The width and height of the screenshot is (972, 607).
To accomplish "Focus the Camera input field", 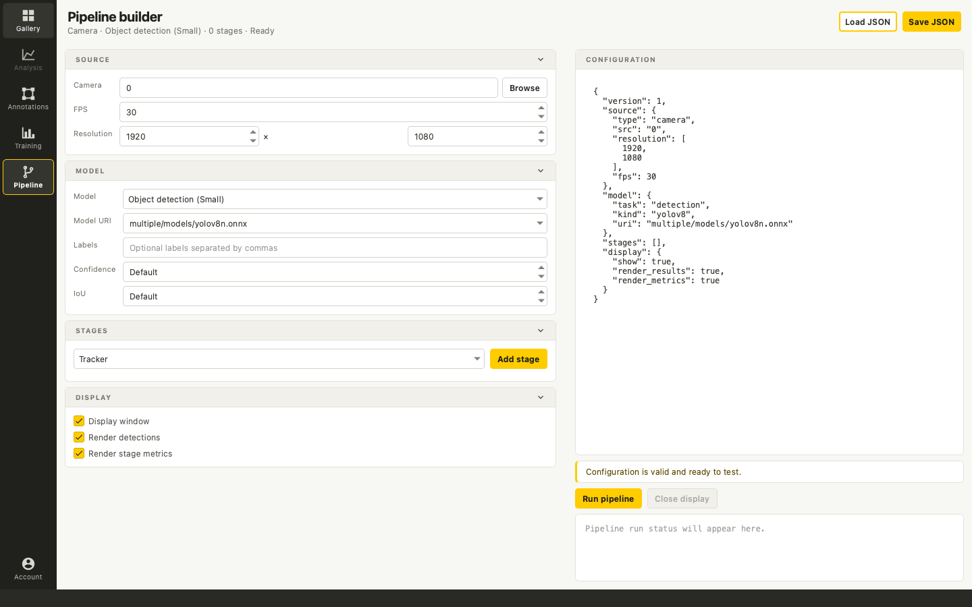I will [x=308, y=88].
